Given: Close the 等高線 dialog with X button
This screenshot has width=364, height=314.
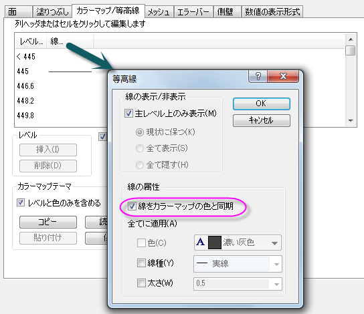Looking at the screenshot, I should [283, 76].
